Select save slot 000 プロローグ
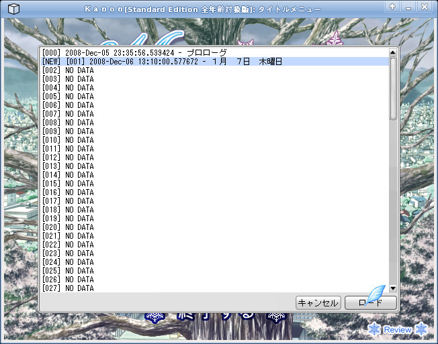438x344 pixels. coord(215,53)
